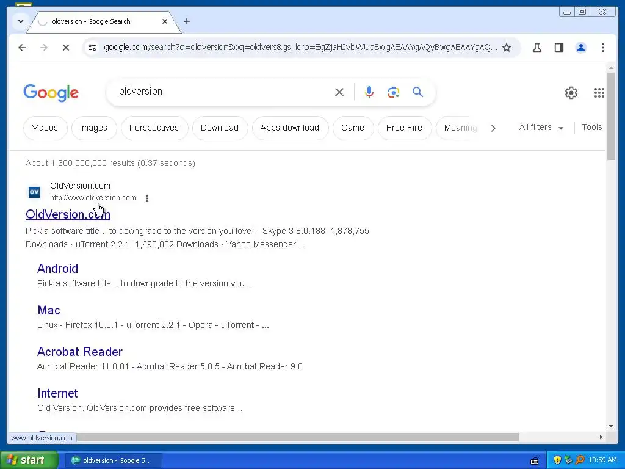Viewport: 625px width, 469px height.
Task: View site information icon in address bar
Action: point(92,48)
